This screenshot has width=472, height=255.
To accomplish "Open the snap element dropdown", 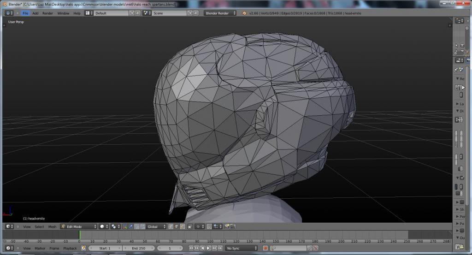I will point(218,226).
